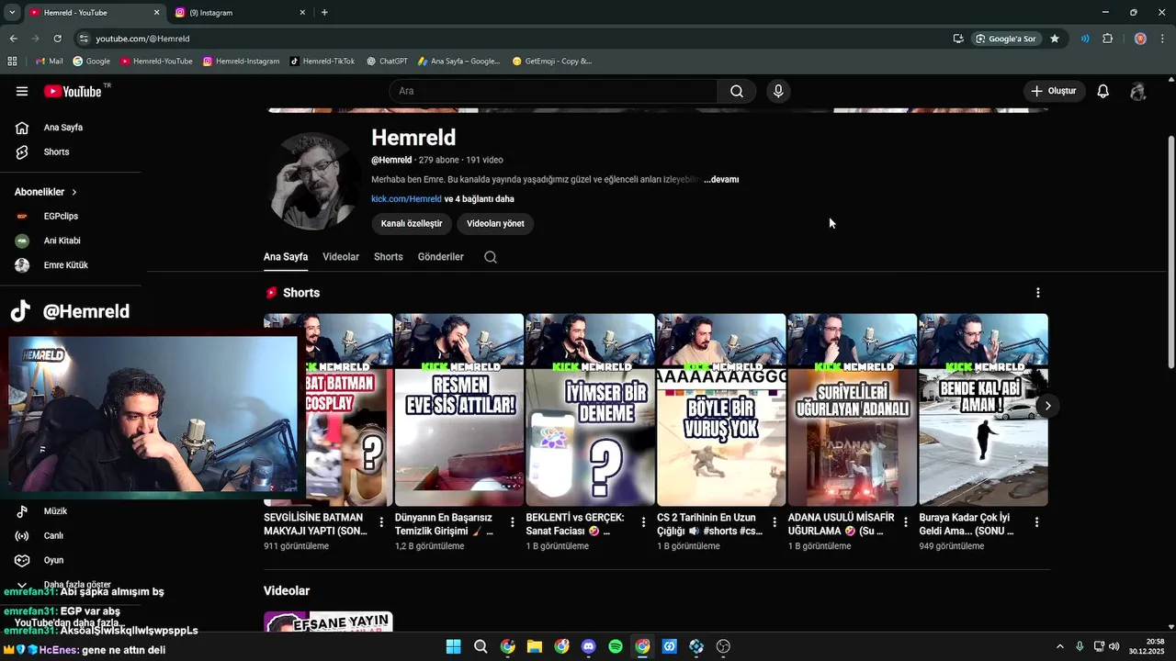Select the Ana Sayfa channel tab
1176x661 pixels.
coord(286,257)
